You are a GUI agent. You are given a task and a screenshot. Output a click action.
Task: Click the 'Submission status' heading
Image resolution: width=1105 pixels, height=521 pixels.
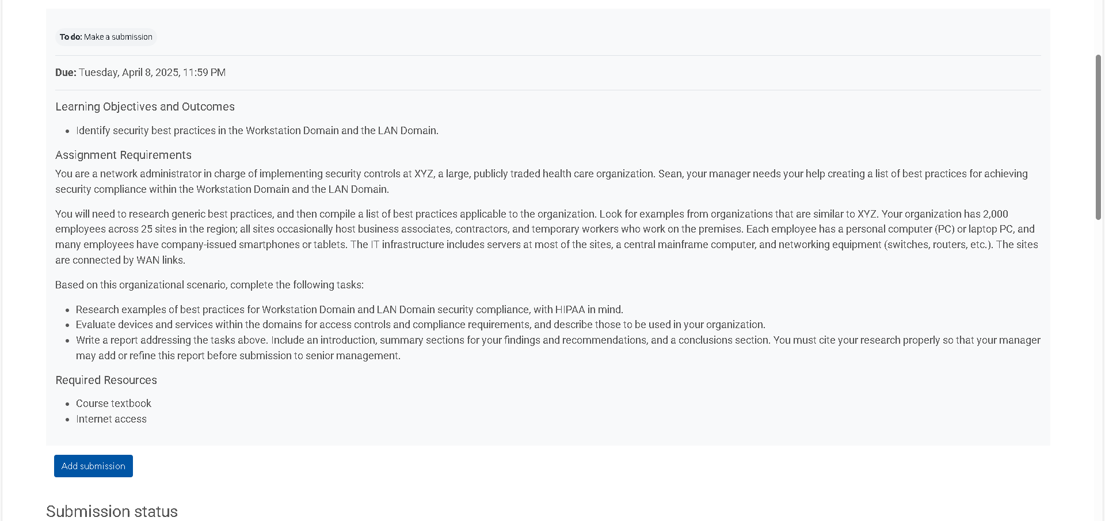pos(112,511)
